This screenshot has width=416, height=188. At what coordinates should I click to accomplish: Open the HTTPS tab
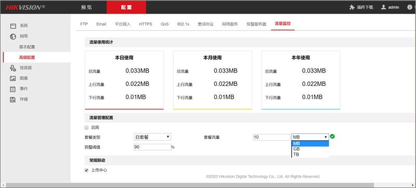pos(146,24)
